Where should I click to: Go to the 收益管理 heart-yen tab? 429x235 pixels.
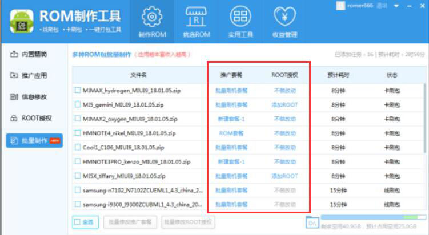pyautogui.click(x=285, y=22)
